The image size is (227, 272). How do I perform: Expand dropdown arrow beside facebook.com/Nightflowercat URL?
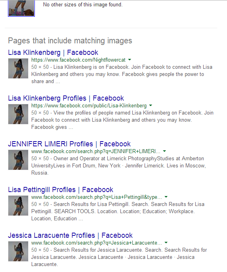tap(130, 60)
